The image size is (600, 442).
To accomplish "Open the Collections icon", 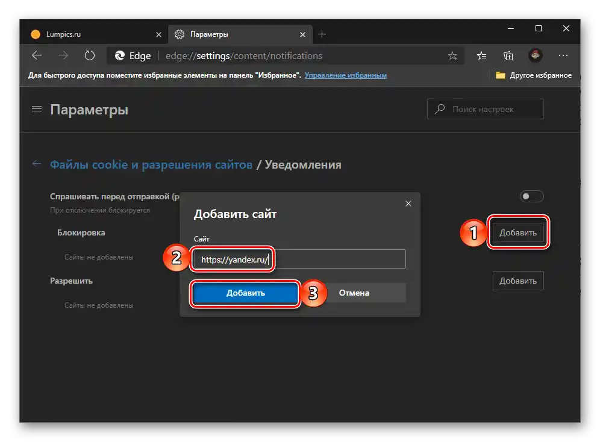I will pos(508,56).
